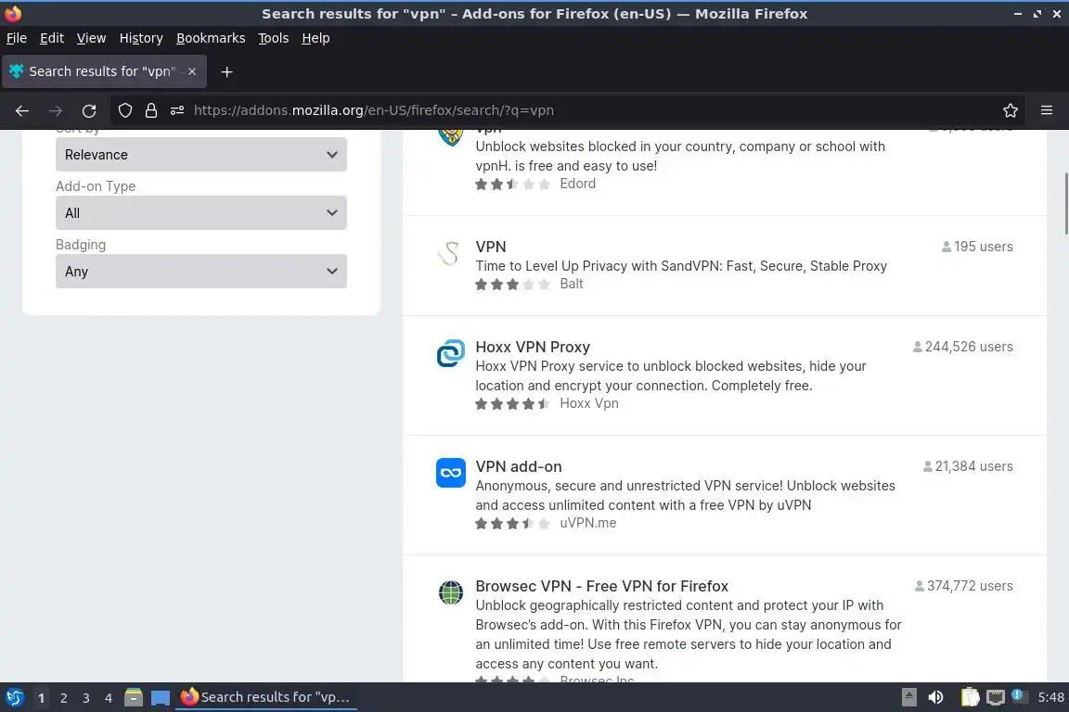Screen dimensions: 1069x712
Task: Click the 244,526 users count
Action: (962, 347)
